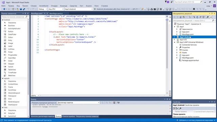Toggle Word Wrap icon in Output toolbar
The height and width of the screenshot is (122, 217).
118,103
